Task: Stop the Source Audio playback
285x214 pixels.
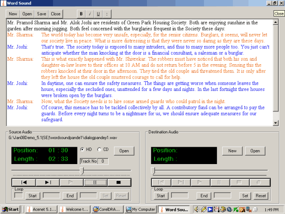Action: [x=119, y=182]
